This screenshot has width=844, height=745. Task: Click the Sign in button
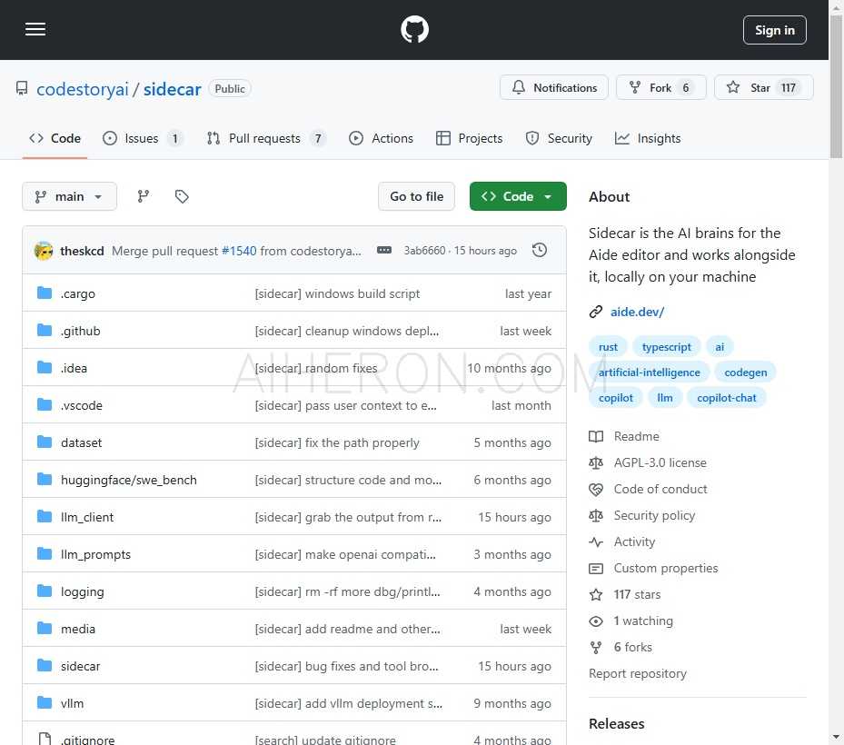click(775, 30)
